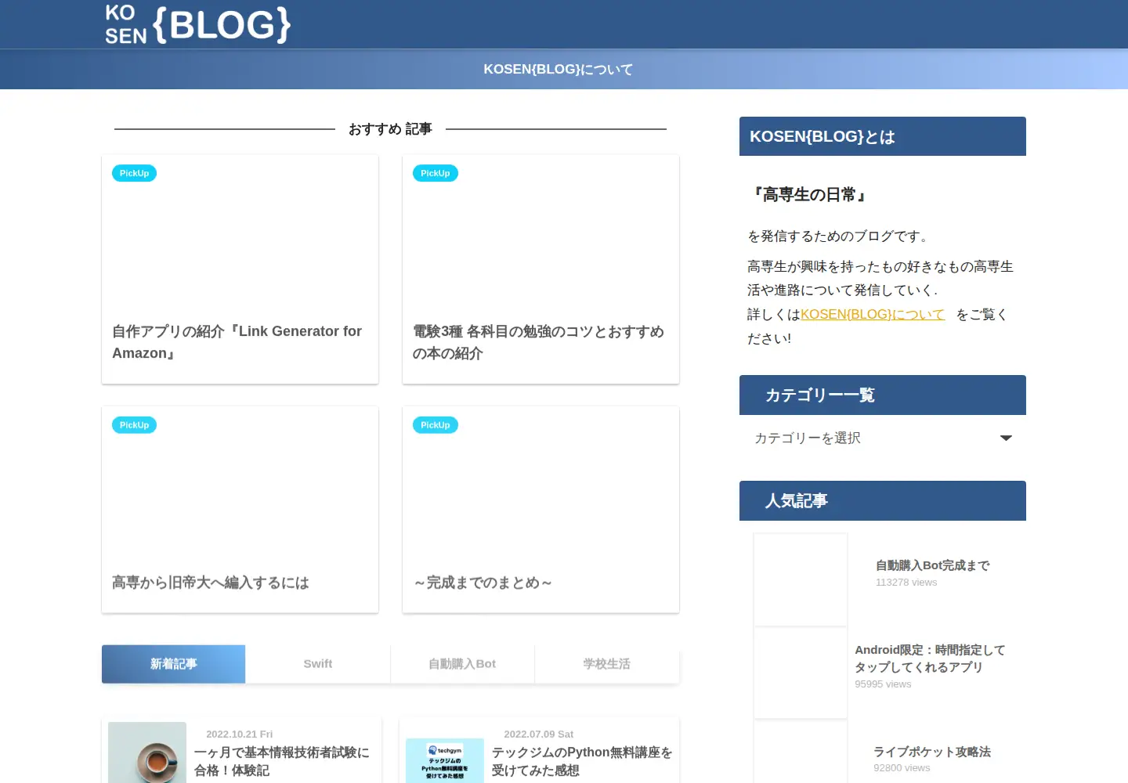Click the KOSEN {BLOG} site logo
This screenshot has width=1128, height=783.
coord(197,24)
